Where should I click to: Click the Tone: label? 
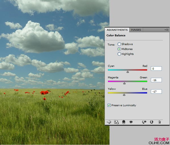pyautogui.click(x=111, y=45)
